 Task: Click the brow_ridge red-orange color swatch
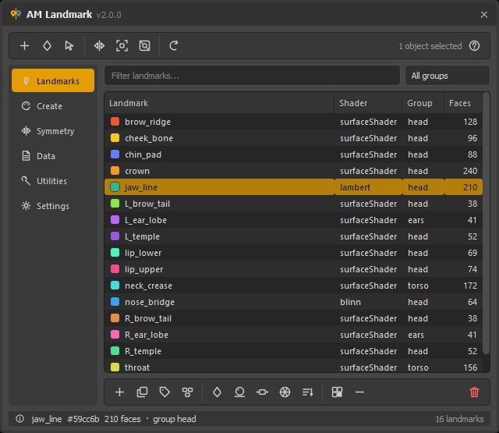(x=115, y=122)
